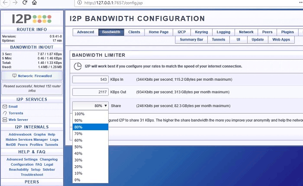Open the Addressbook link
This screenshot has width=303, height=186.
pos(20,134)
